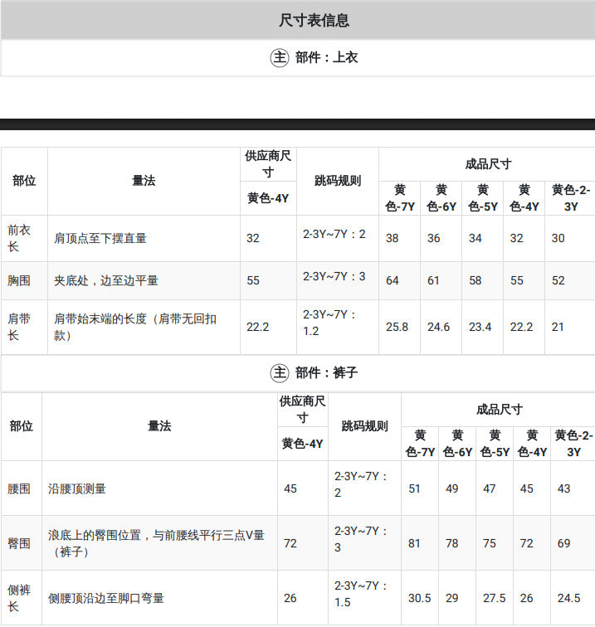The height and width of the screenshot is (627, 595).
Task: Select the 尺寸表信息 header bar
Action: pos(298,20)
